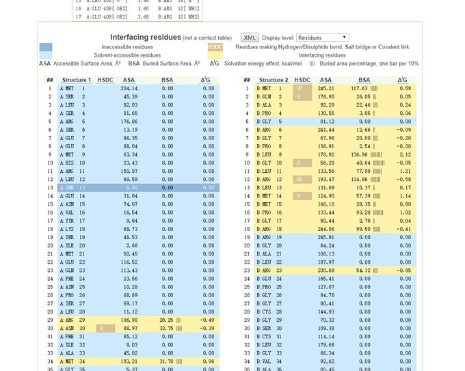Click the H marker for B:GLN 2
Screen dimensions: 465x371
click(x=302, y=96)
